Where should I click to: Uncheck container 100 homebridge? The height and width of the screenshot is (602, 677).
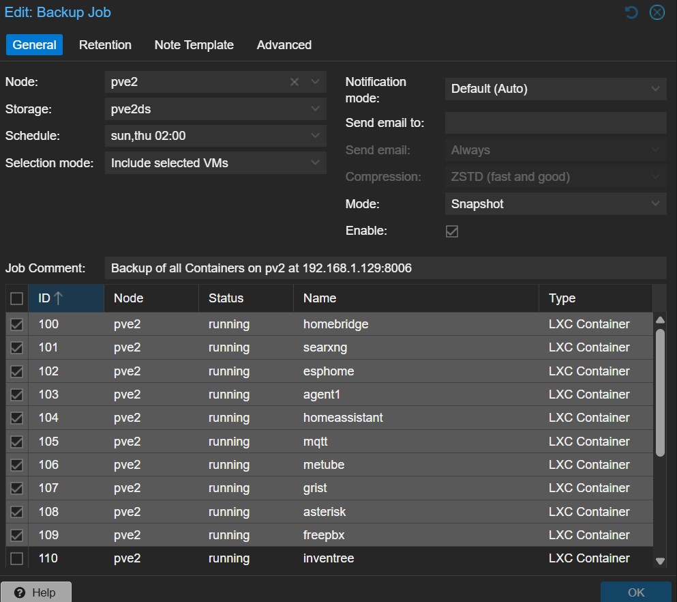[x=17, y=324]
